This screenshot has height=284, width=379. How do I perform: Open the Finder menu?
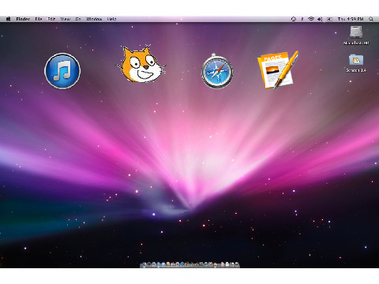pyautogui.click(x=23, y=19)
